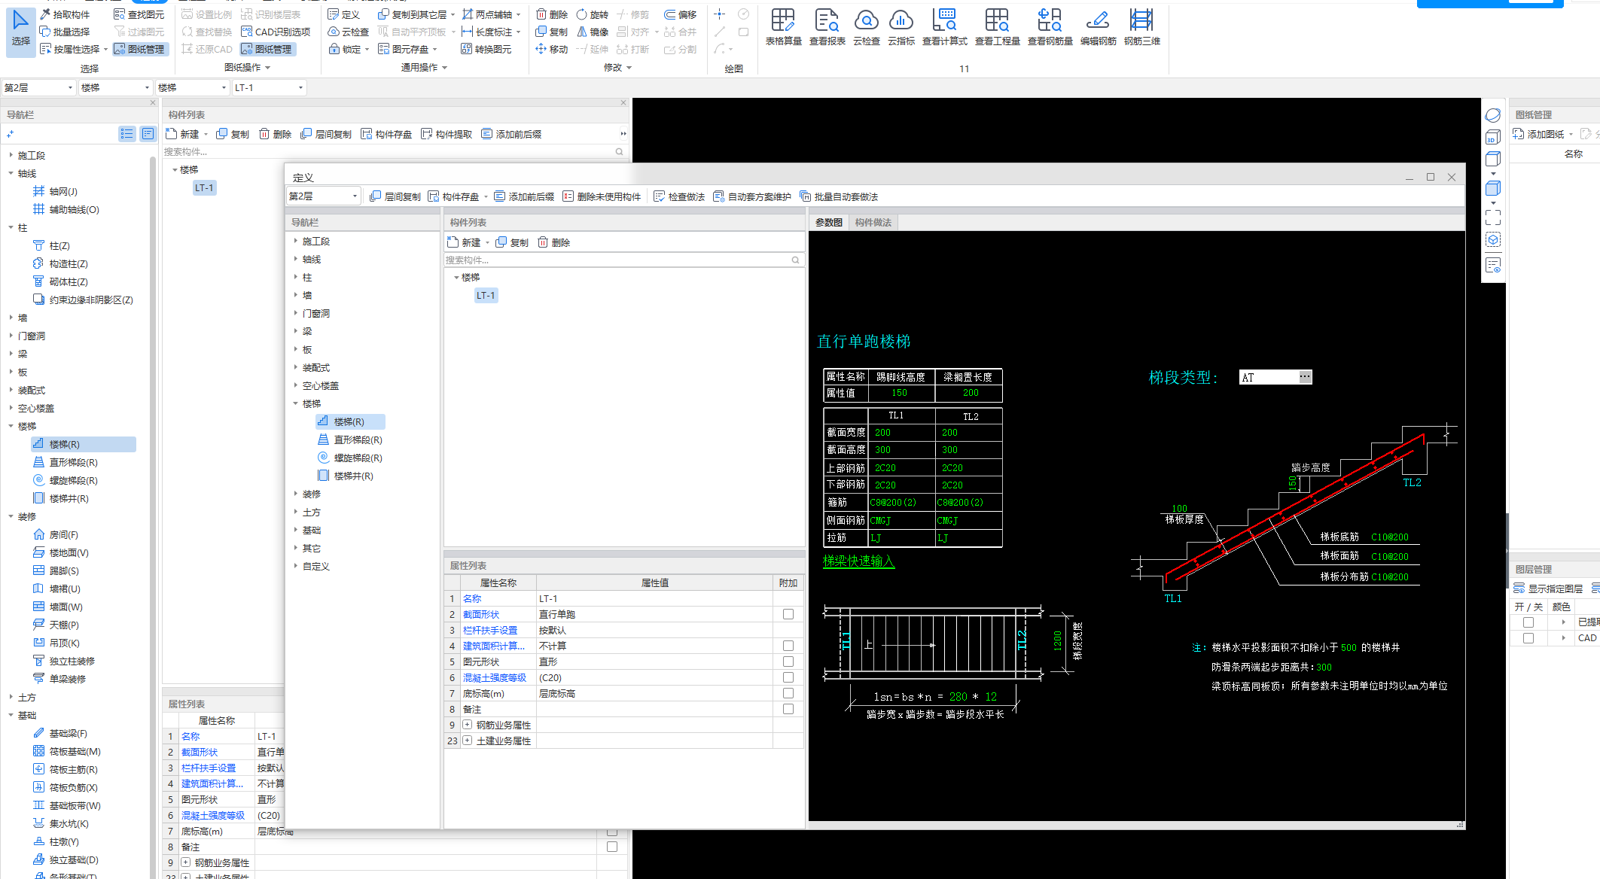Open 钢筋三维 3D rebar view
The image size is (1600, 879).
coord(1141,27)
